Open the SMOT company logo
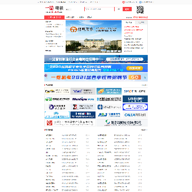Image resolution: width=192 pixels, height=192 pixels. pos(135,91)
